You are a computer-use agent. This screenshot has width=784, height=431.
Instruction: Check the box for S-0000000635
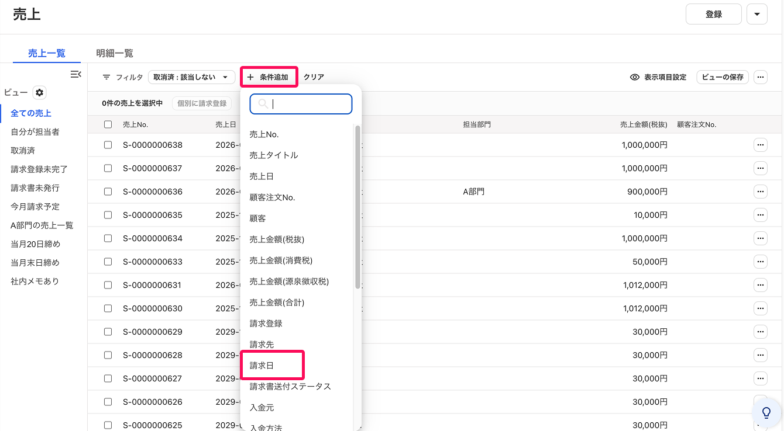pyautogui.click(x=108, y=215)
